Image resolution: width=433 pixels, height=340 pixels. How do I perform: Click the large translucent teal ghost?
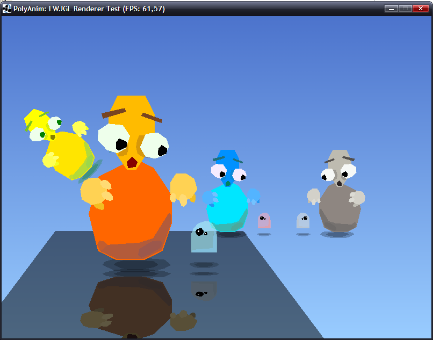pyautogui.click(x=204, y=237)
